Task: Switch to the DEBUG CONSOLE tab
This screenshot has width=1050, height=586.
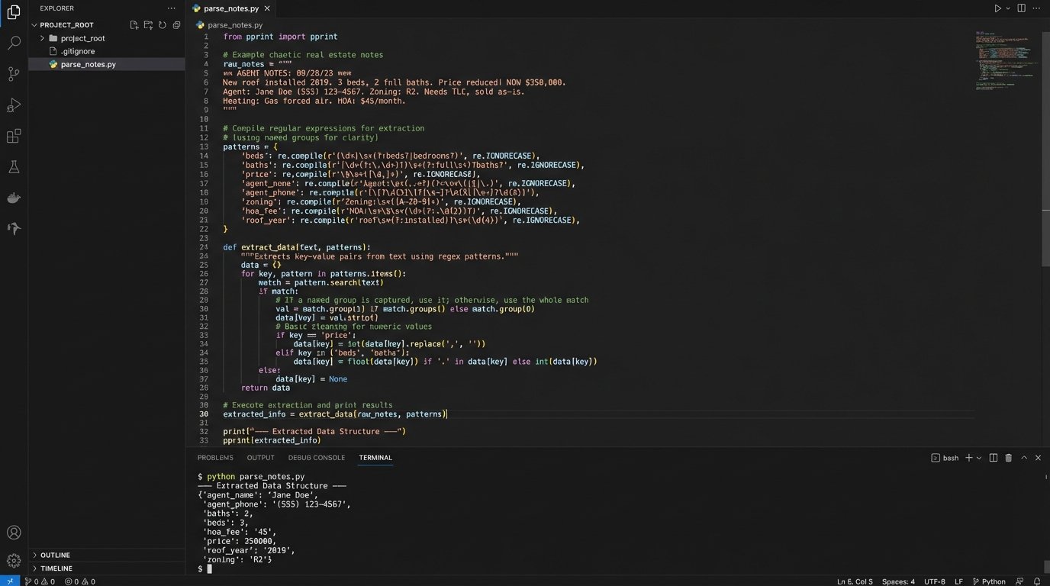Action: point(316,457)
